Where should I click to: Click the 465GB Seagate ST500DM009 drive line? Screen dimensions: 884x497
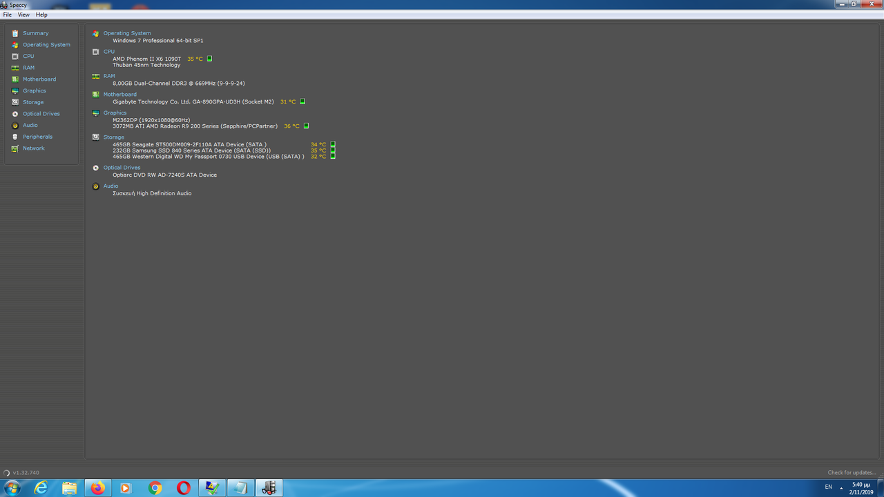coord(190,144)
